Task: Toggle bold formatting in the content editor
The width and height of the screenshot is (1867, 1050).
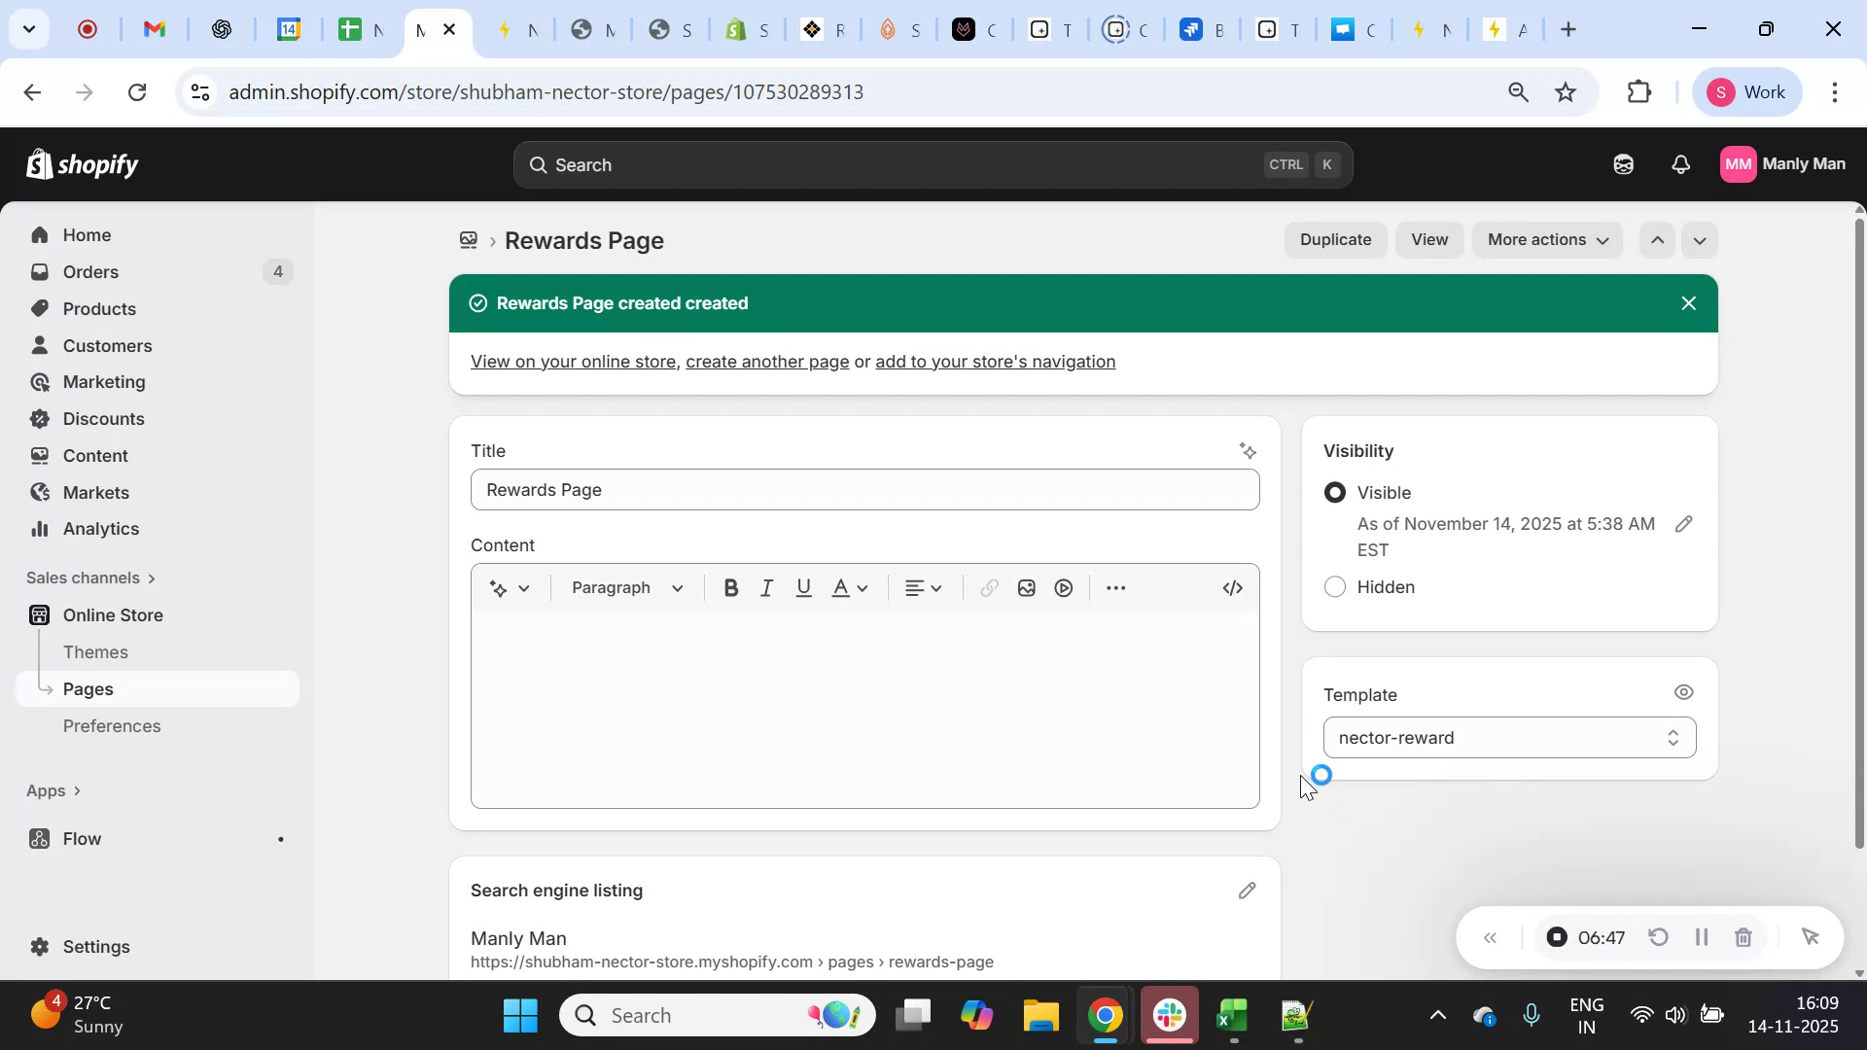Action: (x=730, y=587)
